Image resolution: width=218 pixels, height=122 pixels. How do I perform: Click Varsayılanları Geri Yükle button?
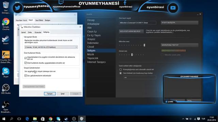(34, 87)
